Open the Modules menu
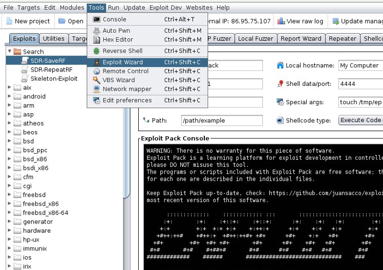 pyautogui.click(x=72, y=8)
